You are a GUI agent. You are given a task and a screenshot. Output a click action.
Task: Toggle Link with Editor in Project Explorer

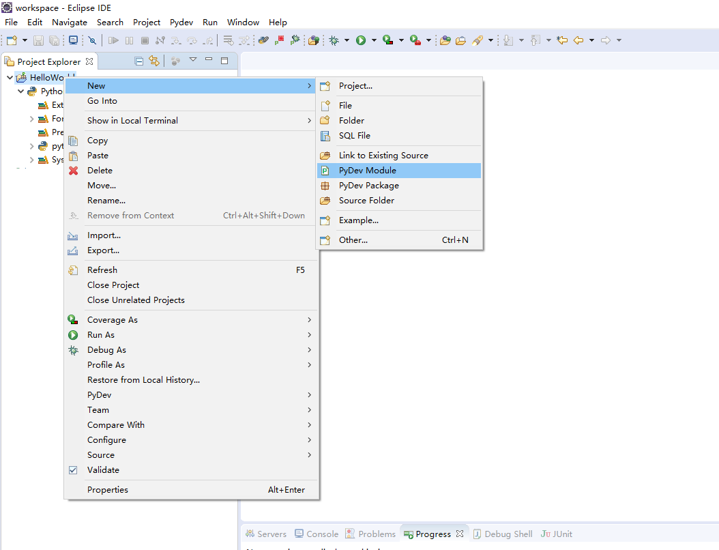(x=154, y=61)
